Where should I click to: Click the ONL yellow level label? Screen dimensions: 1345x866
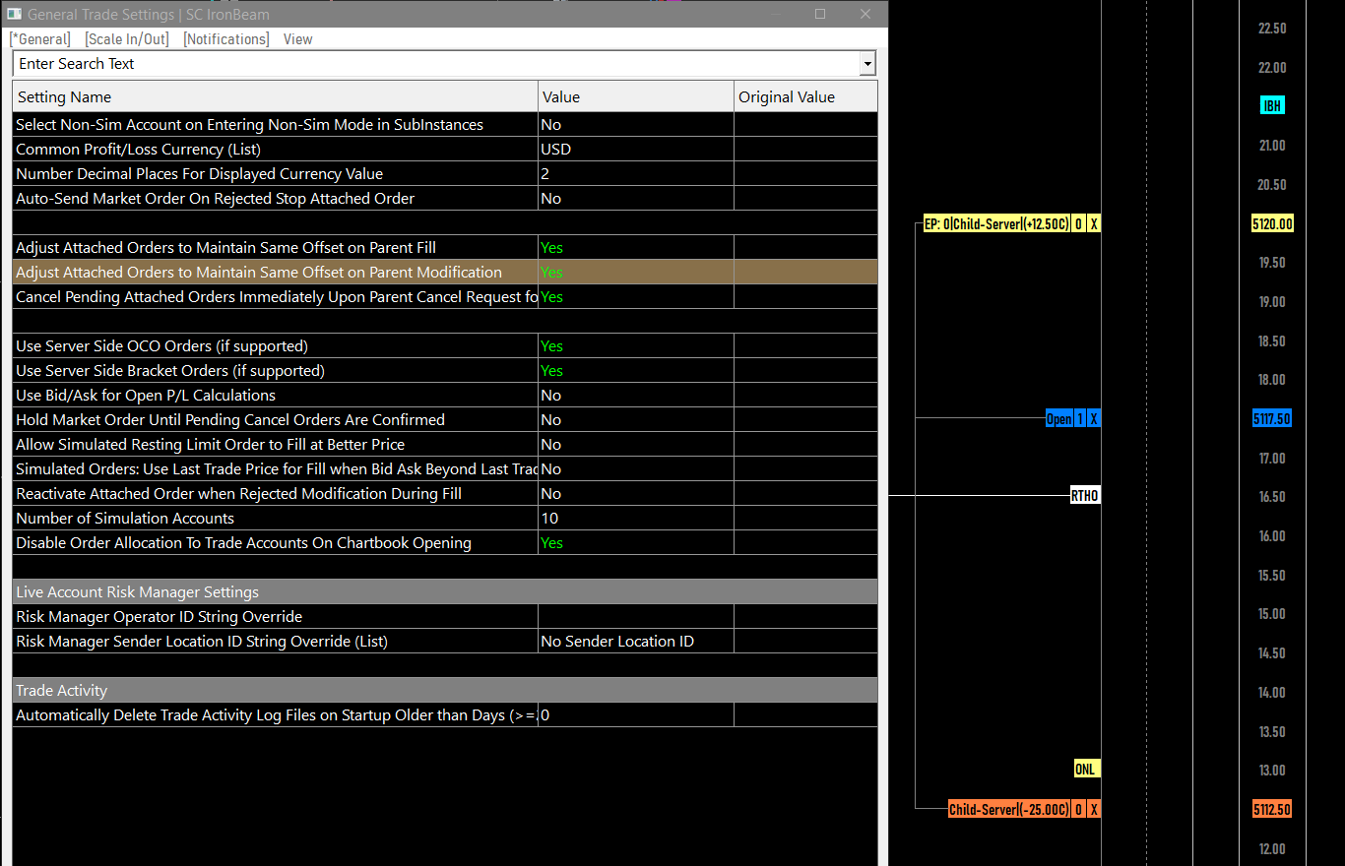point(1085,770)
